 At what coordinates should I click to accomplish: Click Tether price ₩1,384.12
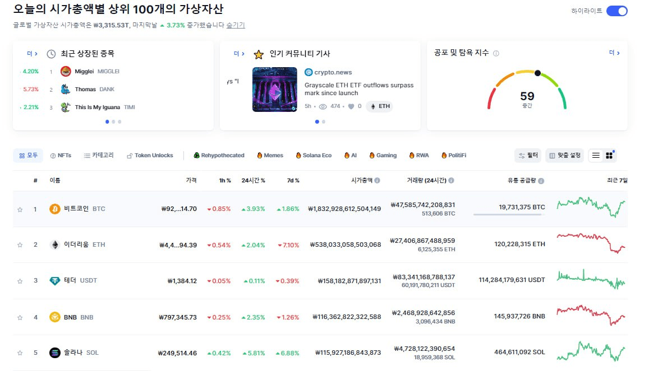tap(182, 281)
